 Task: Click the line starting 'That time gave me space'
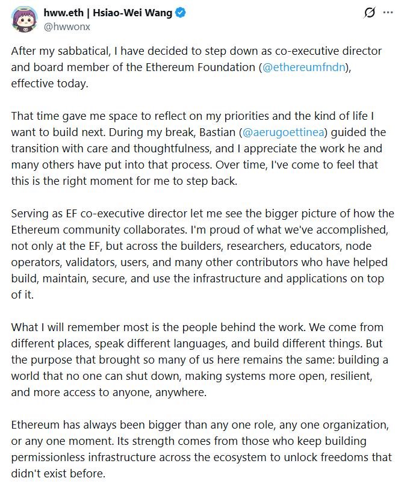pyautogui.click(x=193, y=116)
